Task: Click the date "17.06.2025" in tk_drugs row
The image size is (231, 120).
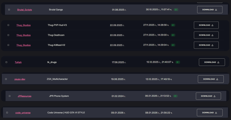Action: pos(119,62)
